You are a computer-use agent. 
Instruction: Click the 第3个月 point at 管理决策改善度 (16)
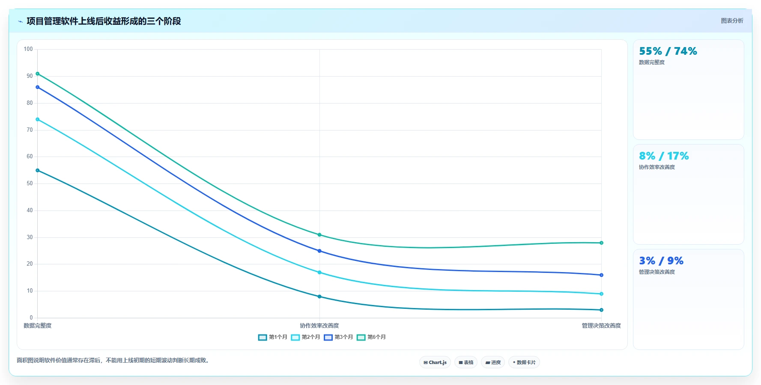pos(601,275)
